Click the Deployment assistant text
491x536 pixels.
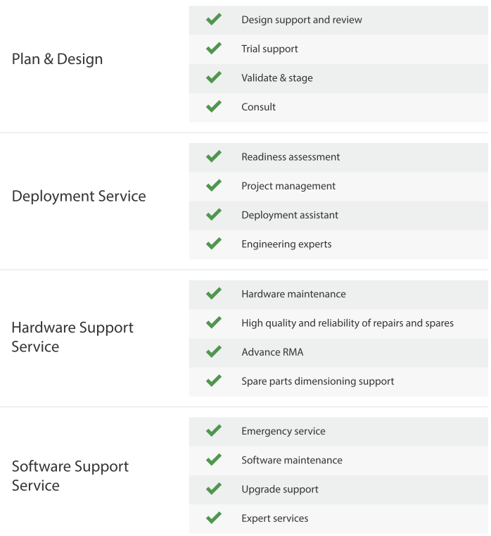pos(290,215)
